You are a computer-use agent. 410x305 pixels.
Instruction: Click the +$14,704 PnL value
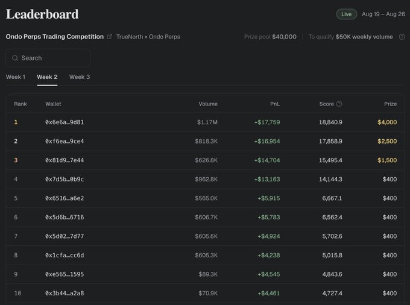(267, 160)
